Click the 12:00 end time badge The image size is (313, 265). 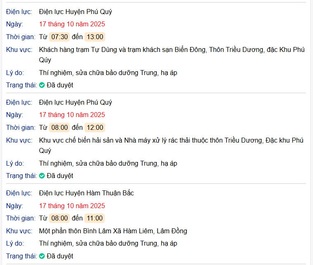[95, 127]
